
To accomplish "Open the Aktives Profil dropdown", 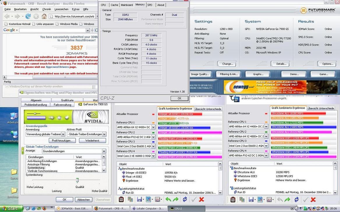I will pyautogui.click(x=104, y=134).
